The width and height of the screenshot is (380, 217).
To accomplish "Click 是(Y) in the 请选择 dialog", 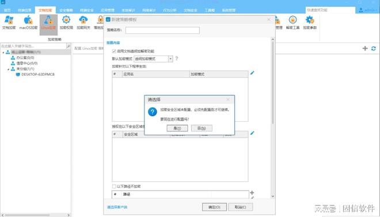I will 177,128.
